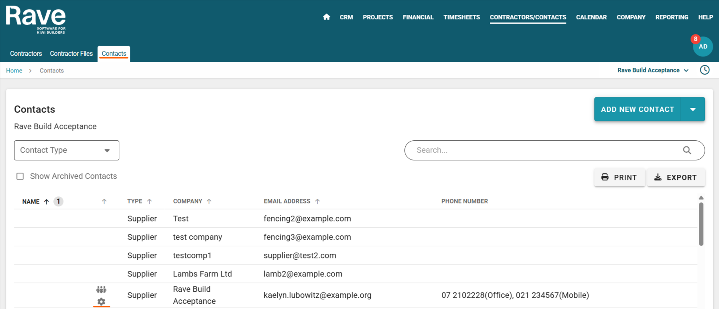The width and height of the screenshot is (719, 309).
Task: Open the COMPANY menu
Action: [x=631, y=17]
